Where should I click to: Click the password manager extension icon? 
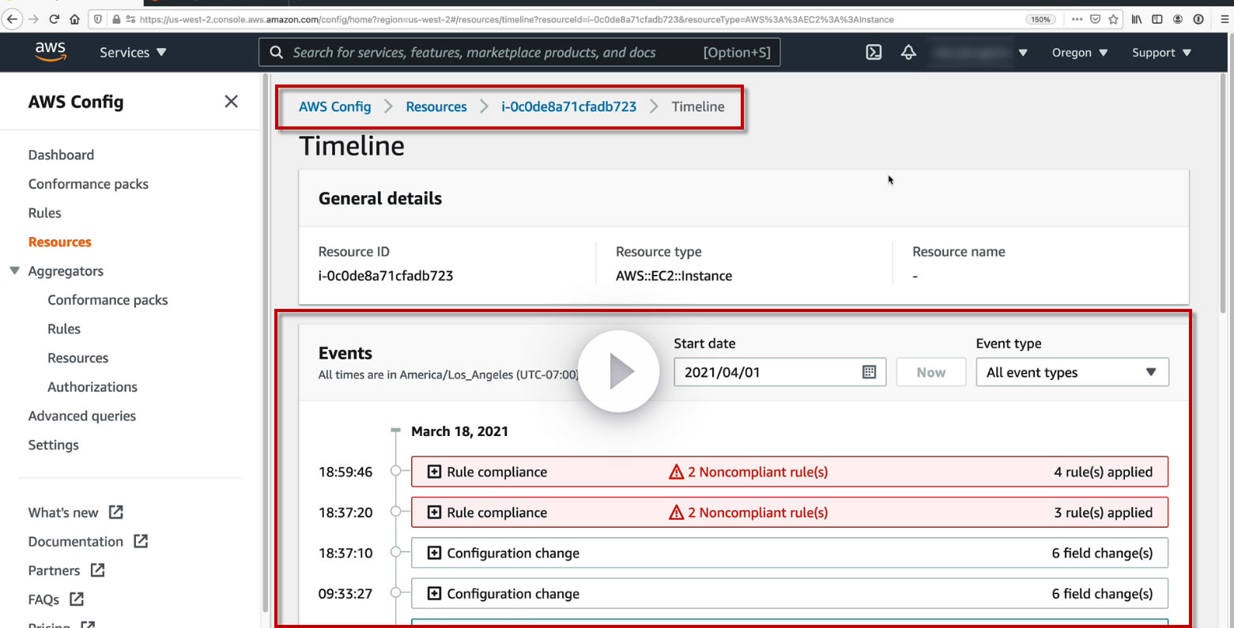point(1198,20)
